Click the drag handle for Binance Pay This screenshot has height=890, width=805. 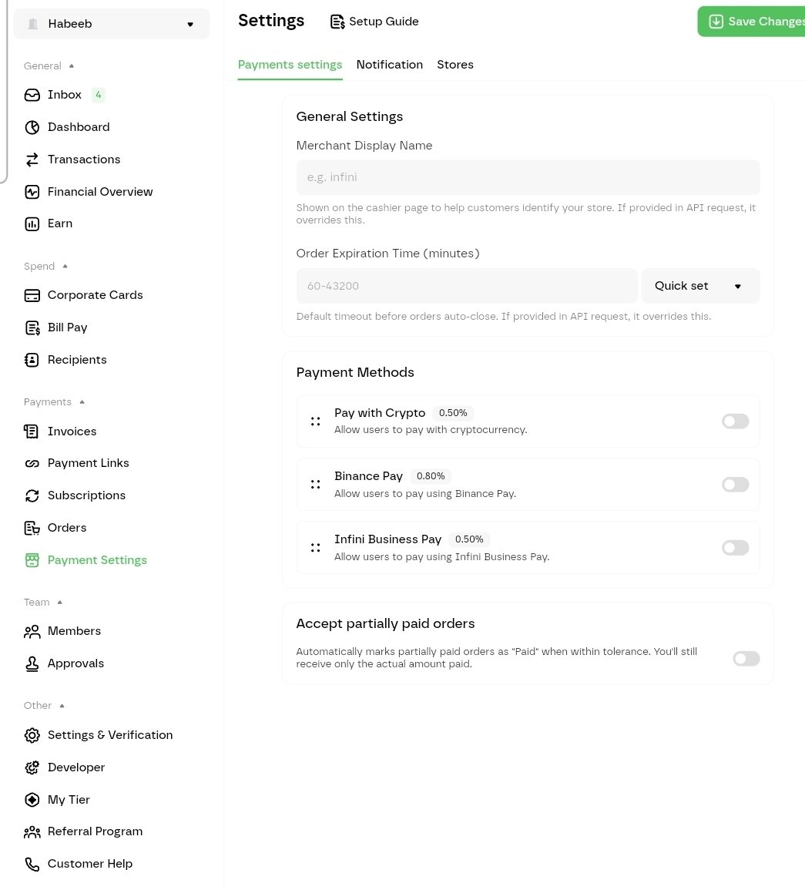point(315,484)
